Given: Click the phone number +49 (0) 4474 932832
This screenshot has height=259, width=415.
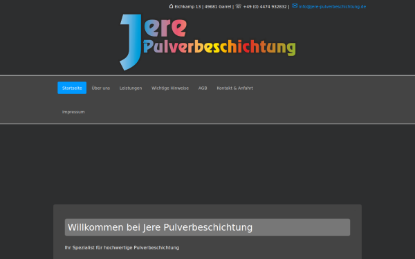Looking at the screenshot, I should point(265,7).
